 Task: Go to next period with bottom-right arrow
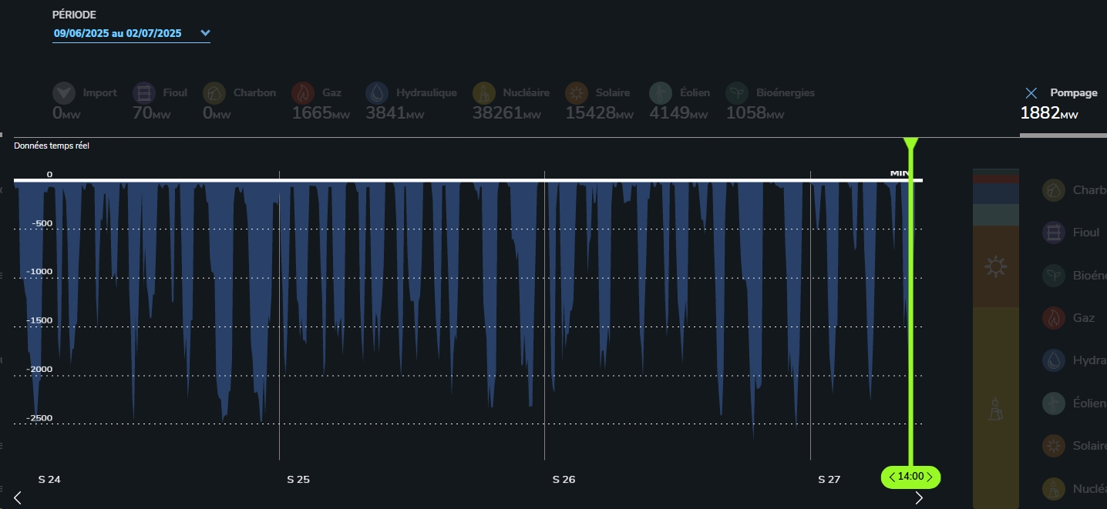click(918, 497)
